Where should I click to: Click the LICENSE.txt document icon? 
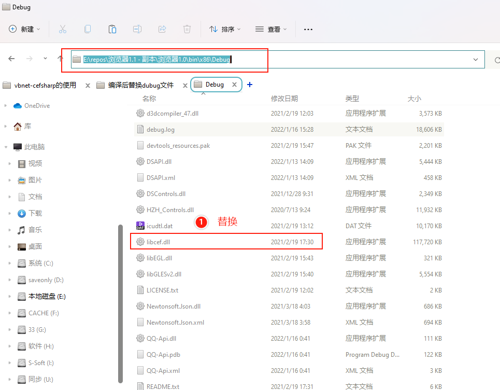(x=140, y=290)
